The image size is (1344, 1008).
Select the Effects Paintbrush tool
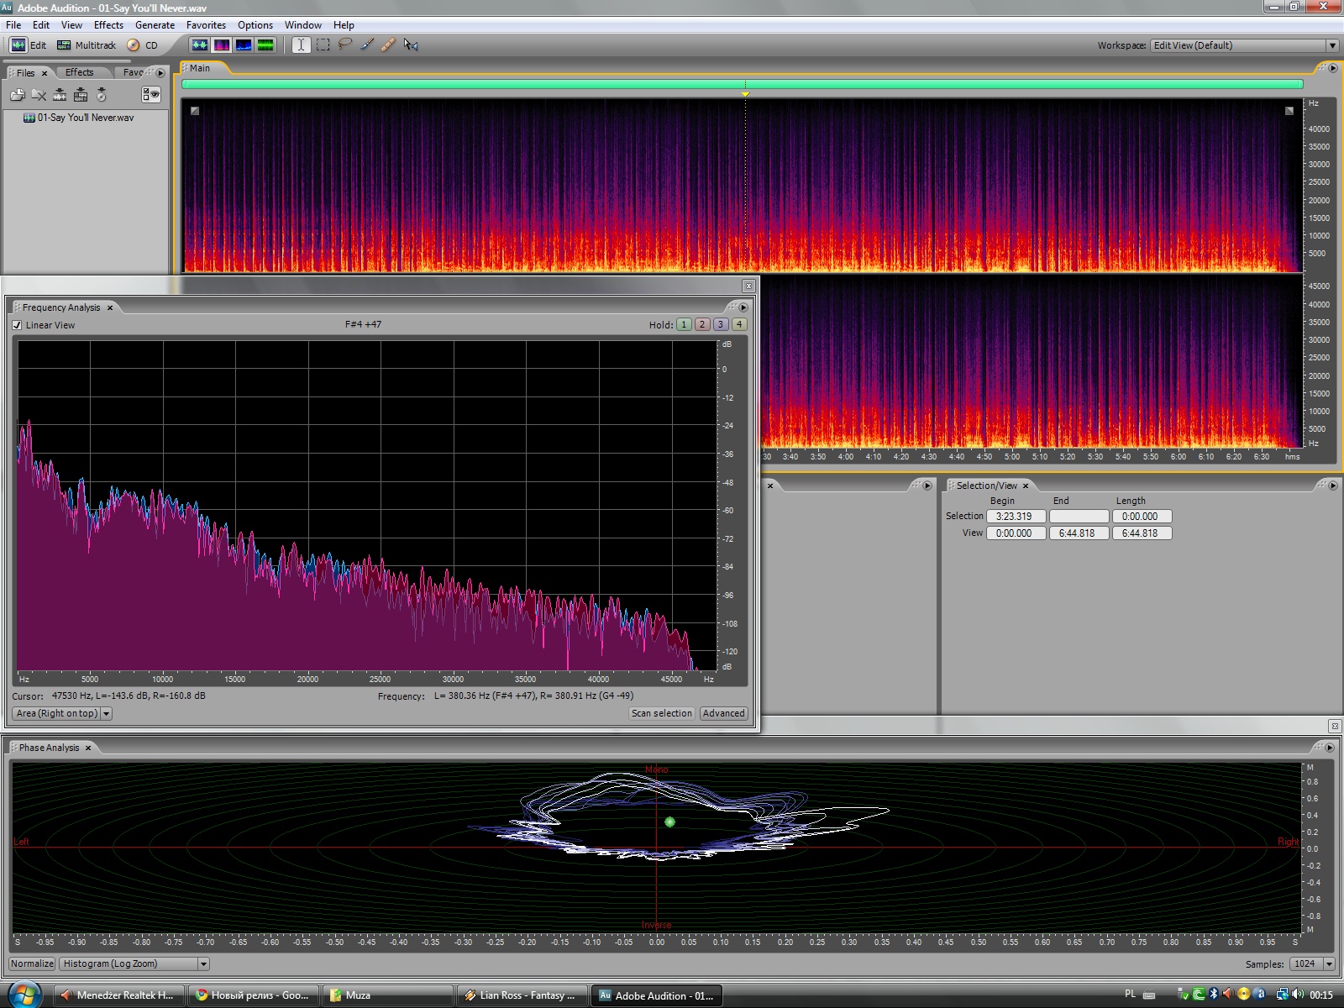[x=367, y=45]
